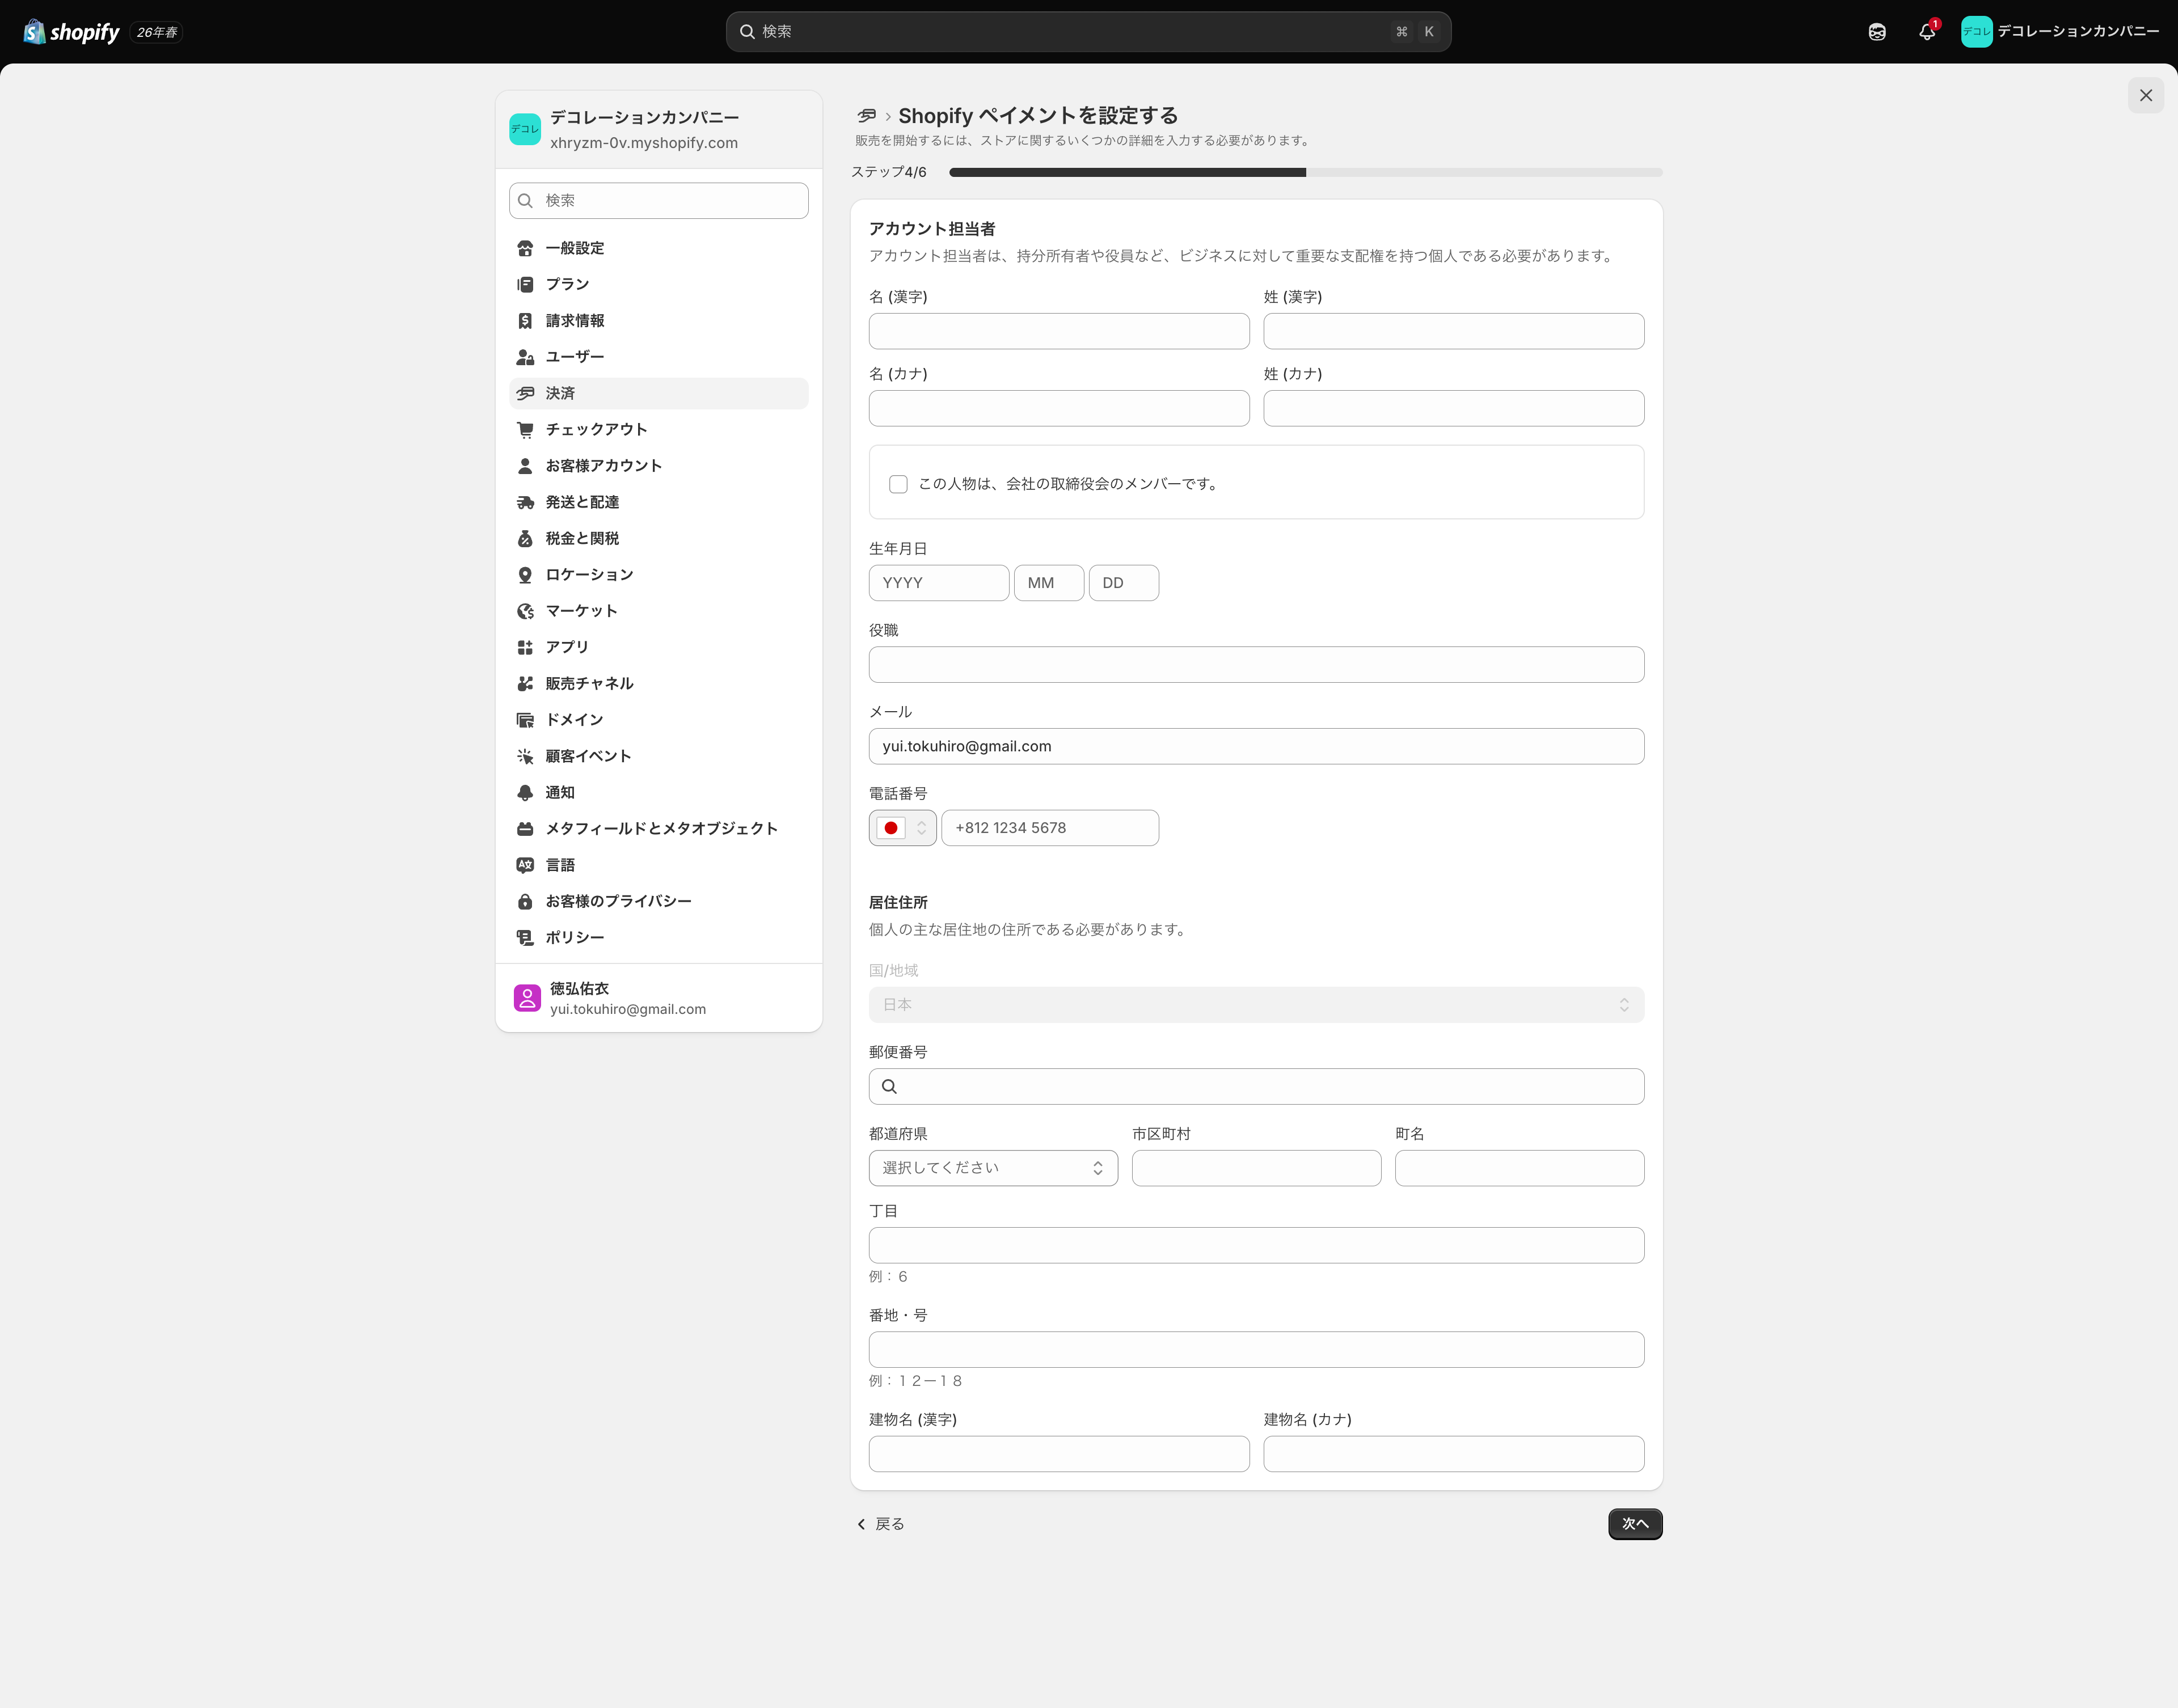Image resolution: width=2178 pixels, height=1708 pixels.
Task: Click the 発送と配達 truck icon
Action: [525, 502]
